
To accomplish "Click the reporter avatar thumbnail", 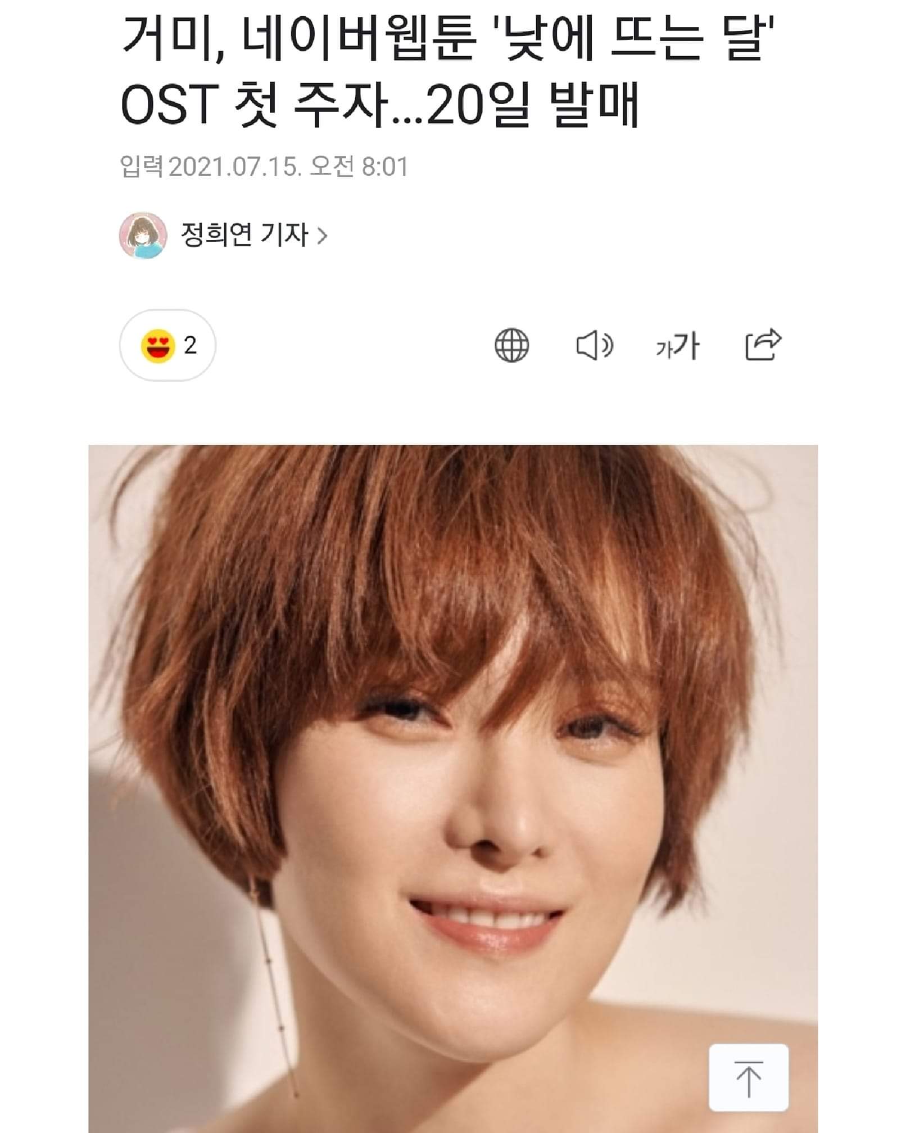I will click(x=143, y=235).
